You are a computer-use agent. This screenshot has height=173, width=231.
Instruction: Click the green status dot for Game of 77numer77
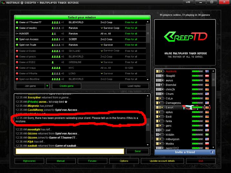point(17,22)
